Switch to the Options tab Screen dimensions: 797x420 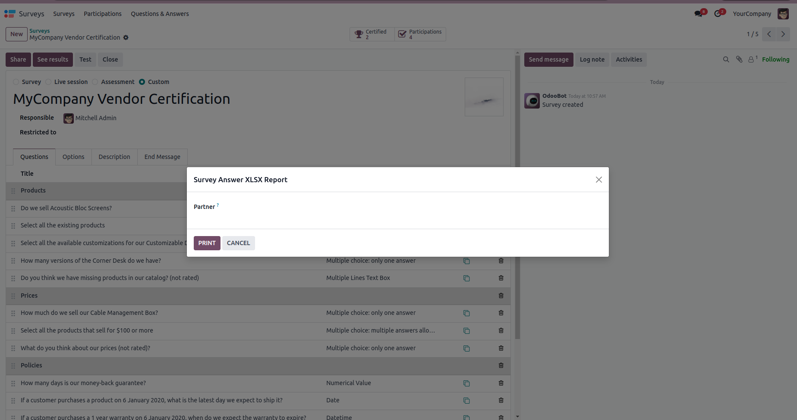tap(73, 157)
